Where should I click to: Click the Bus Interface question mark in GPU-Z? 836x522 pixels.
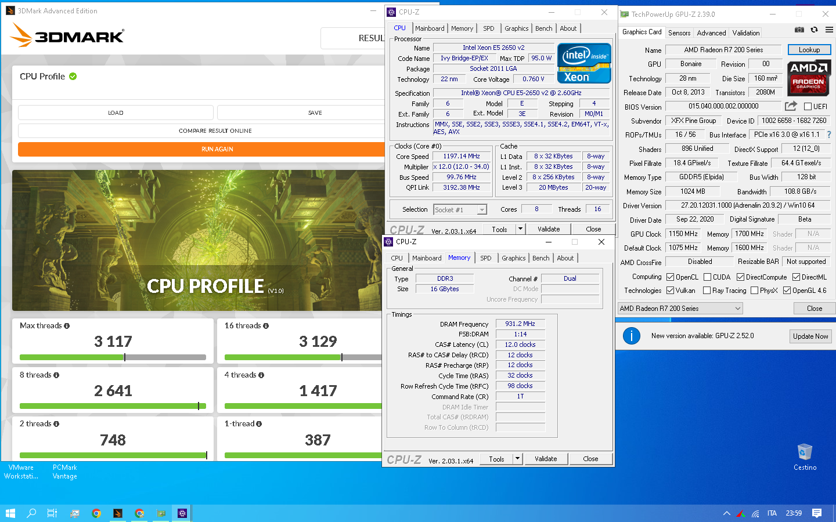point(828,135)
